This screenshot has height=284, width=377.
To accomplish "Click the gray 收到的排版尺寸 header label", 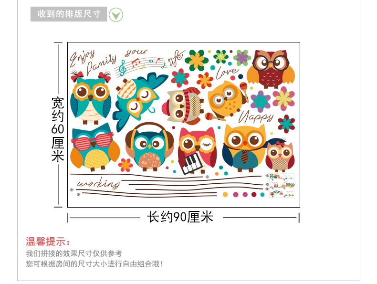I will (x=69, y=14).
